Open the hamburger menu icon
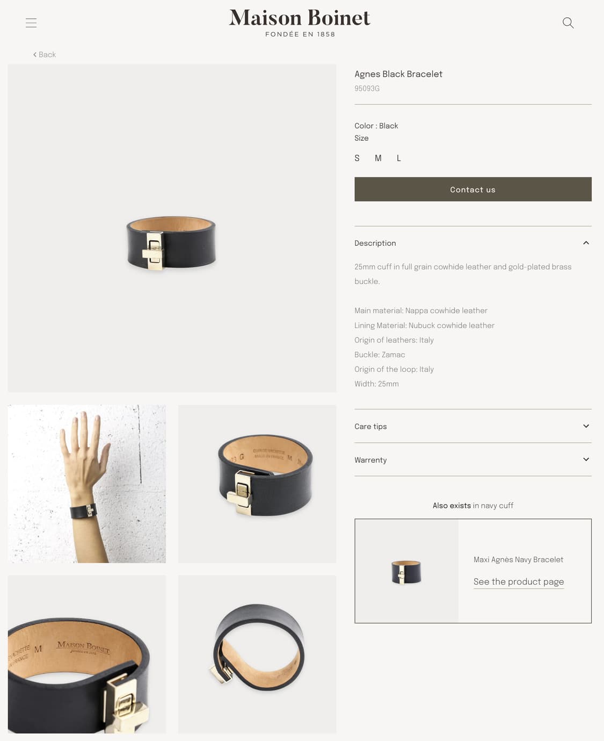The image size is (604, 741). tap(31, 23)
